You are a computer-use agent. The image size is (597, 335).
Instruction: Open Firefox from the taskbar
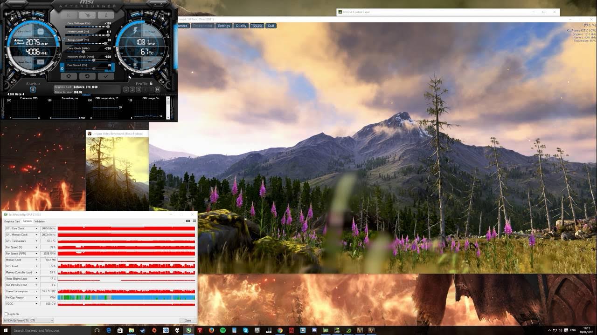click(211, 330)
